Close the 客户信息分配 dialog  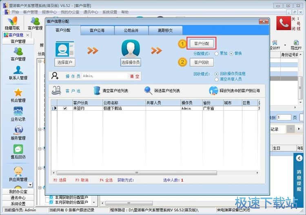coord(264,22)
